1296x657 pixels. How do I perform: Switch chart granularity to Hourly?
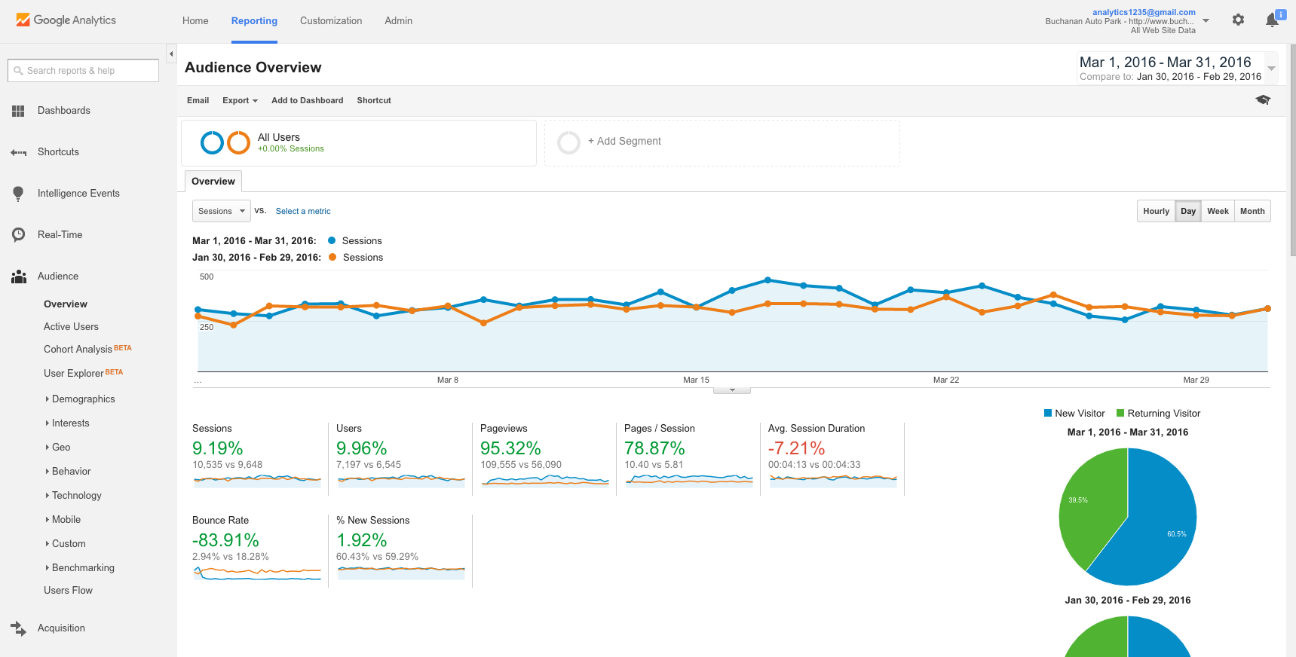coord(1156,211)
